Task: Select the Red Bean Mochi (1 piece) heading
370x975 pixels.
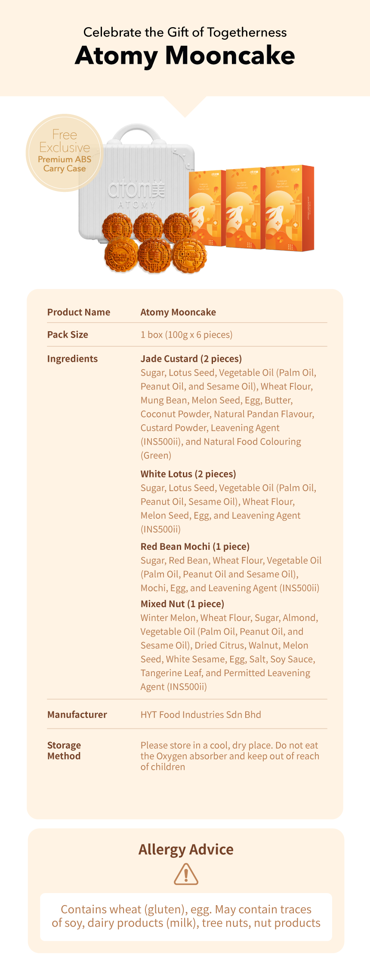Action: click(195, 546)
